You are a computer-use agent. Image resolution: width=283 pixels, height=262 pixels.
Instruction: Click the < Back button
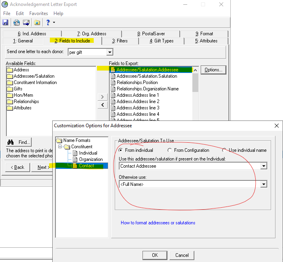pos(17,167)
